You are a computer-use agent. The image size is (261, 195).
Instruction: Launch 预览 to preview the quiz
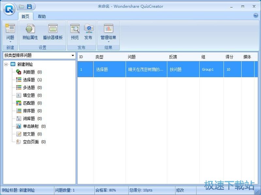75,32
